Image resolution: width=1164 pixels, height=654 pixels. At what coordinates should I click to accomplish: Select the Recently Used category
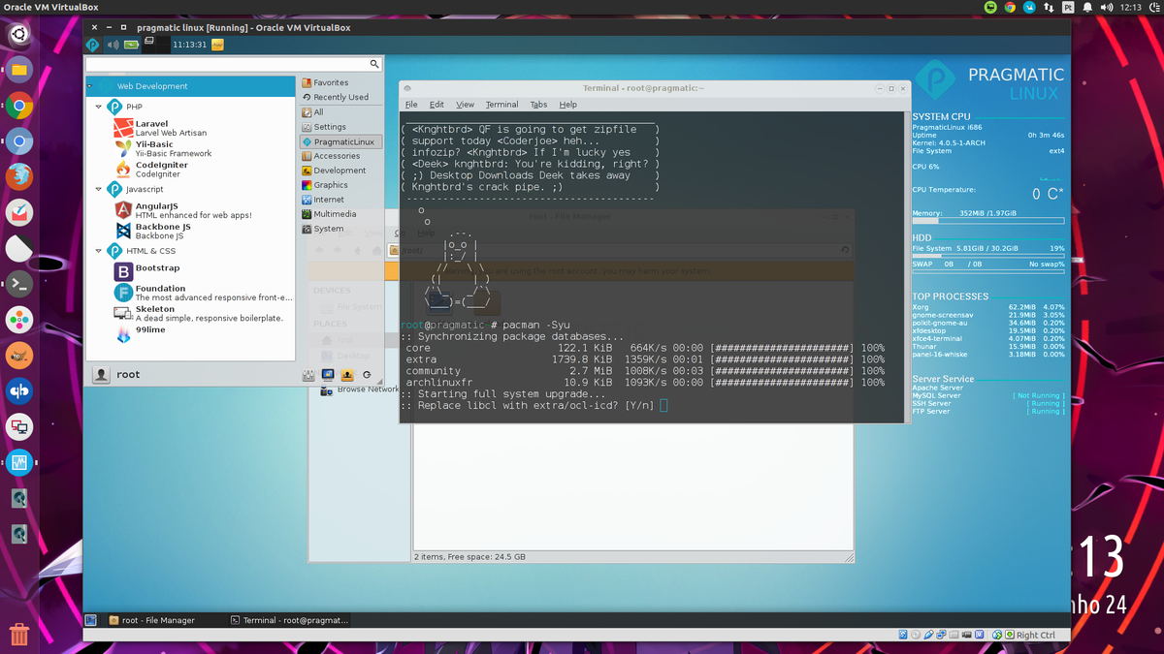(340, 98)
